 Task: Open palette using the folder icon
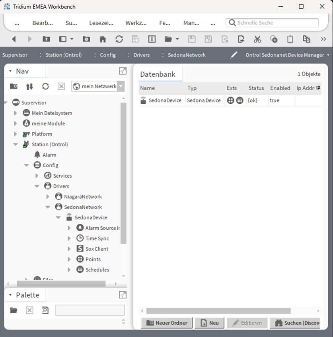pyautogui.click(x=14, y=310)
